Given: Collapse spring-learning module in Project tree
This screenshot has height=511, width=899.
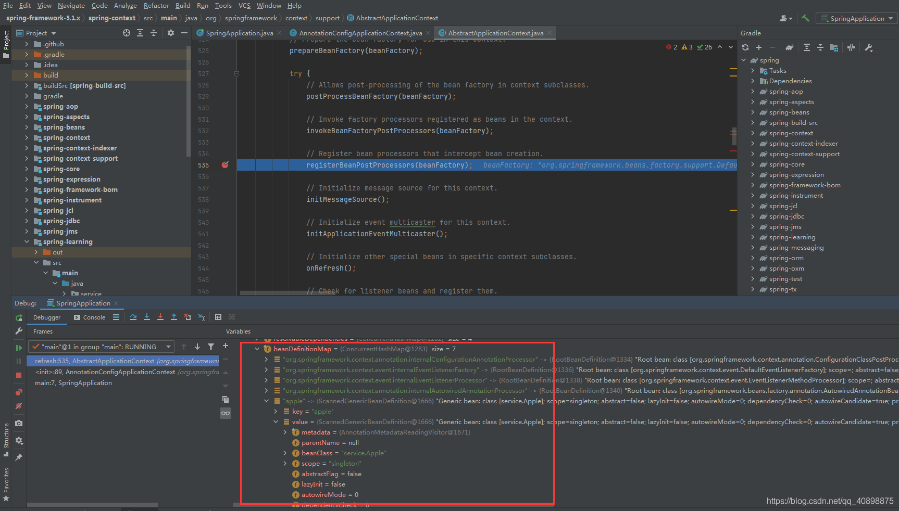Looking at the screenshot, I should click(x=27, y=242).
